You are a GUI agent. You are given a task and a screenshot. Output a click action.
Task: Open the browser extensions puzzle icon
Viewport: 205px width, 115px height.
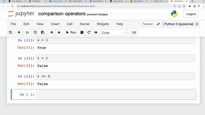point(190,6)
